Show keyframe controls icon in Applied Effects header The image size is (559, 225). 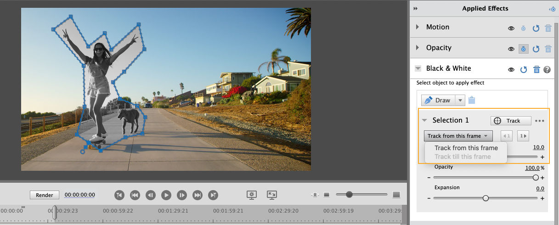(x=552, y=9)
